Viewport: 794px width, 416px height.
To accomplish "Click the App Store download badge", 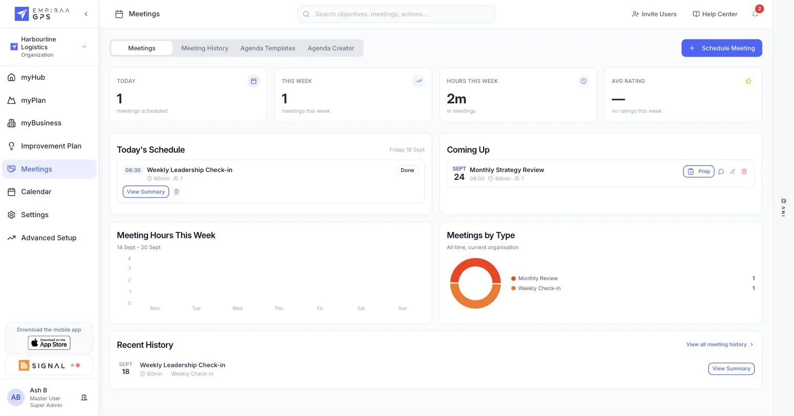I will click(49, 343).
